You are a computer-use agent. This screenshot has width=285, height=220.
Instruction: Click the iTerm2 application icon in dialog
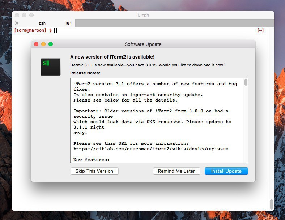51,67
